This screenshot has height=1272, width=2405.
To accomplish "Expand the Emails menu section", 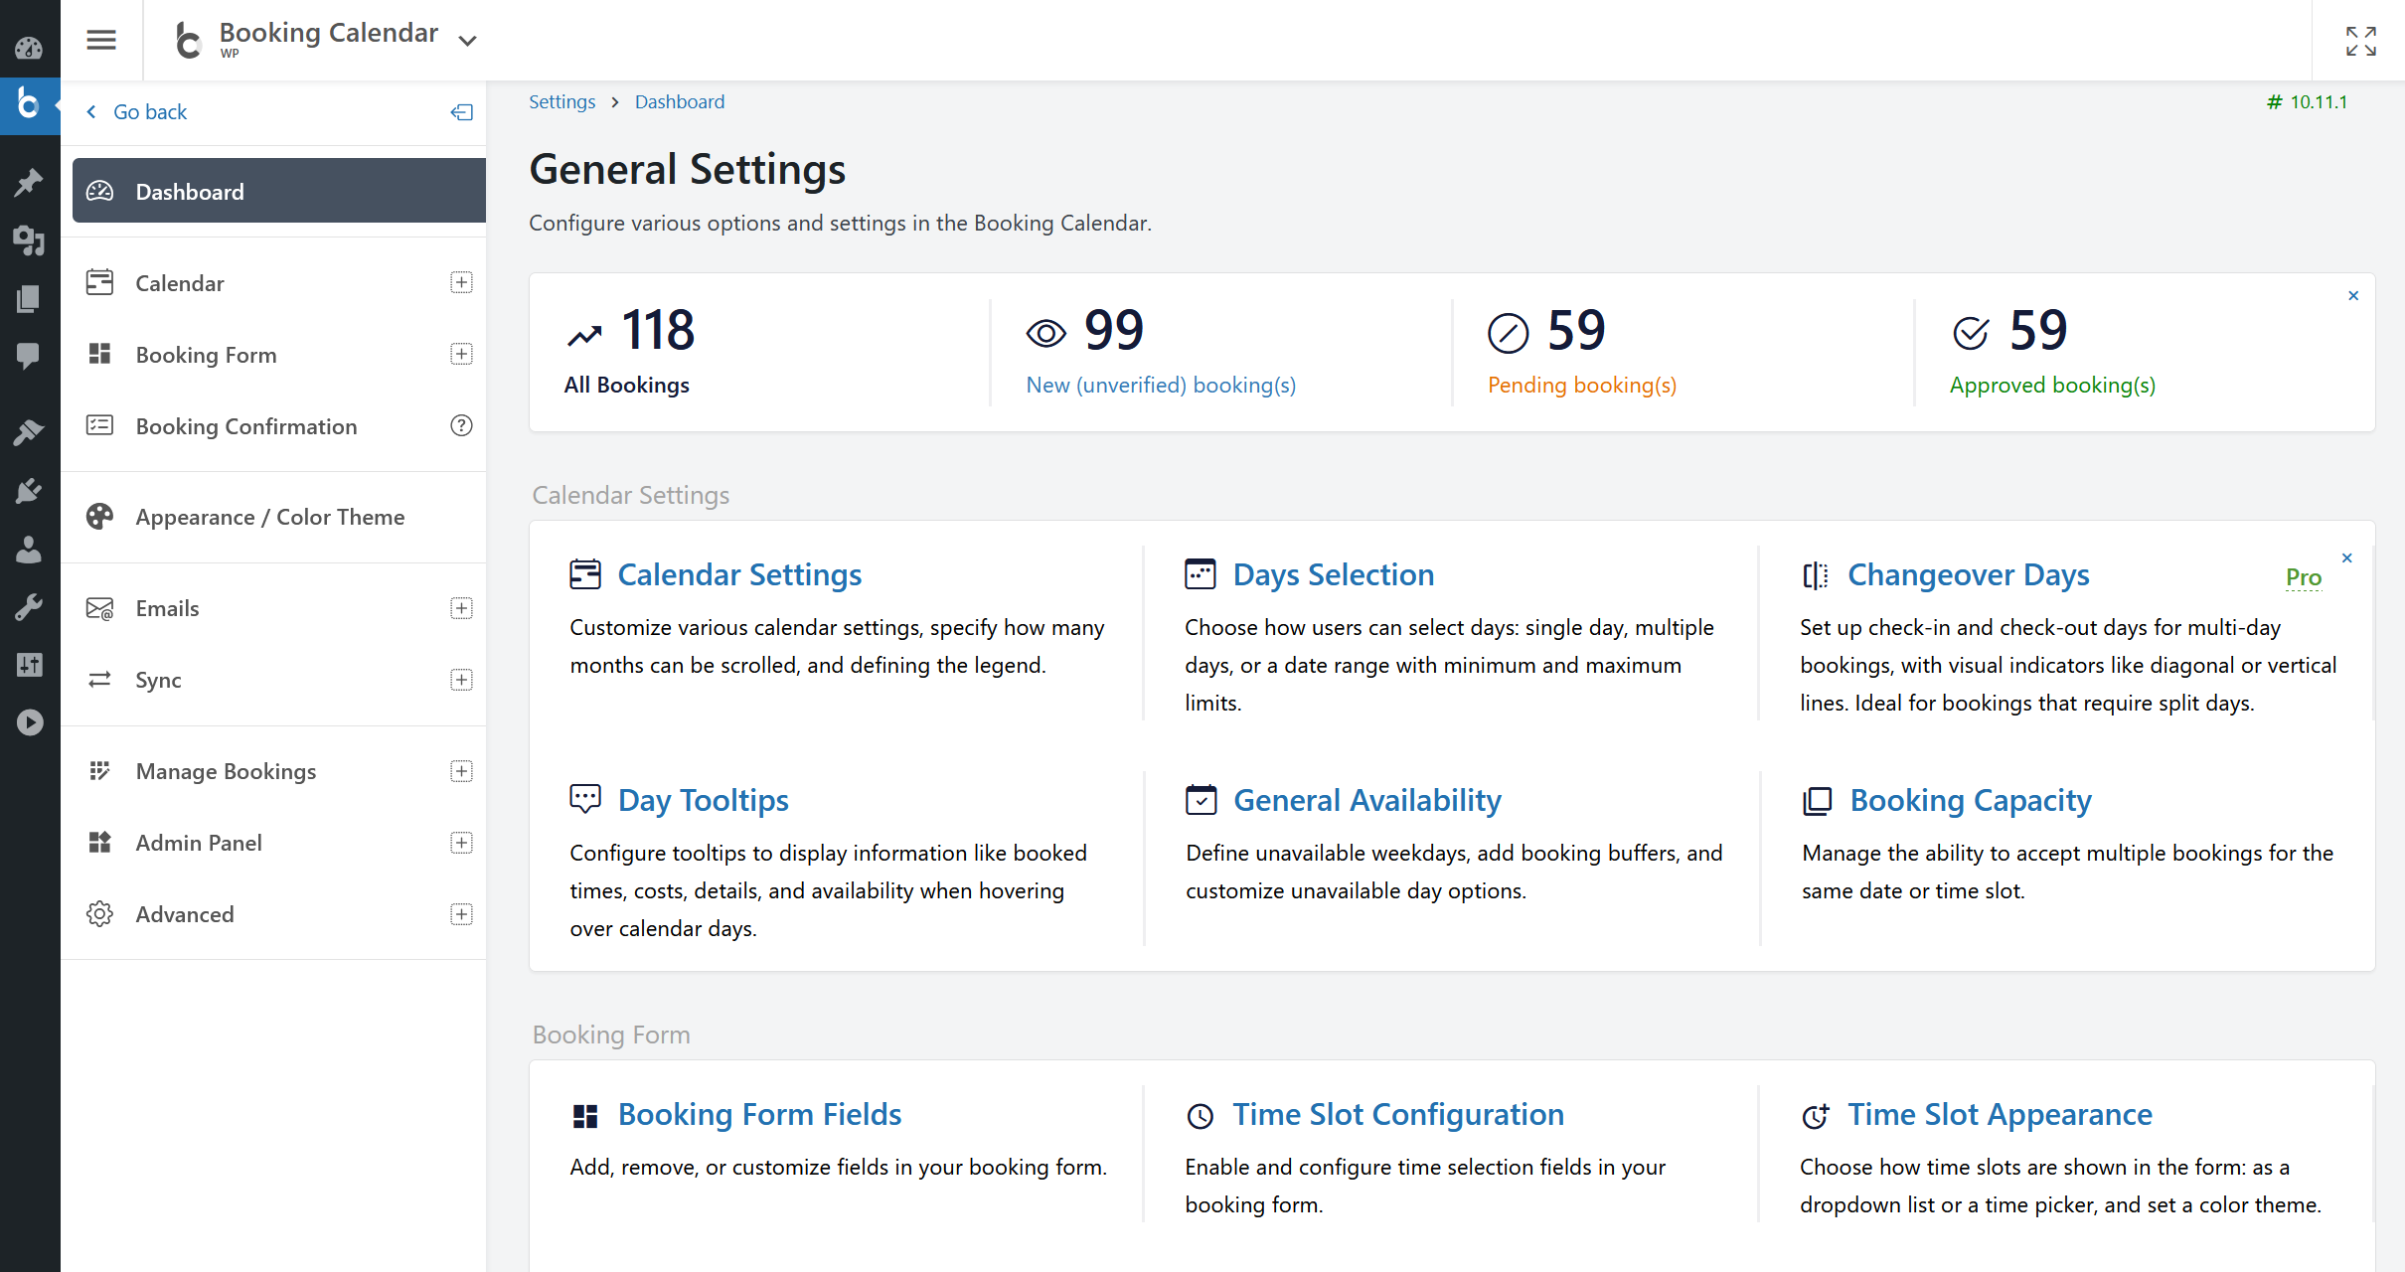I will pyautogui.click(x=461, y=608).
